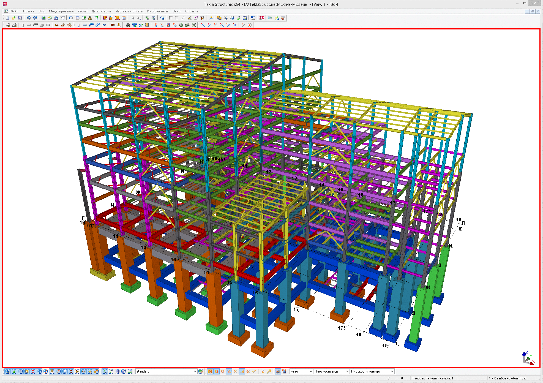This screenshot has height=383, width=543.
Task: Click the bolt creation icon
Action: coord(113,25)
